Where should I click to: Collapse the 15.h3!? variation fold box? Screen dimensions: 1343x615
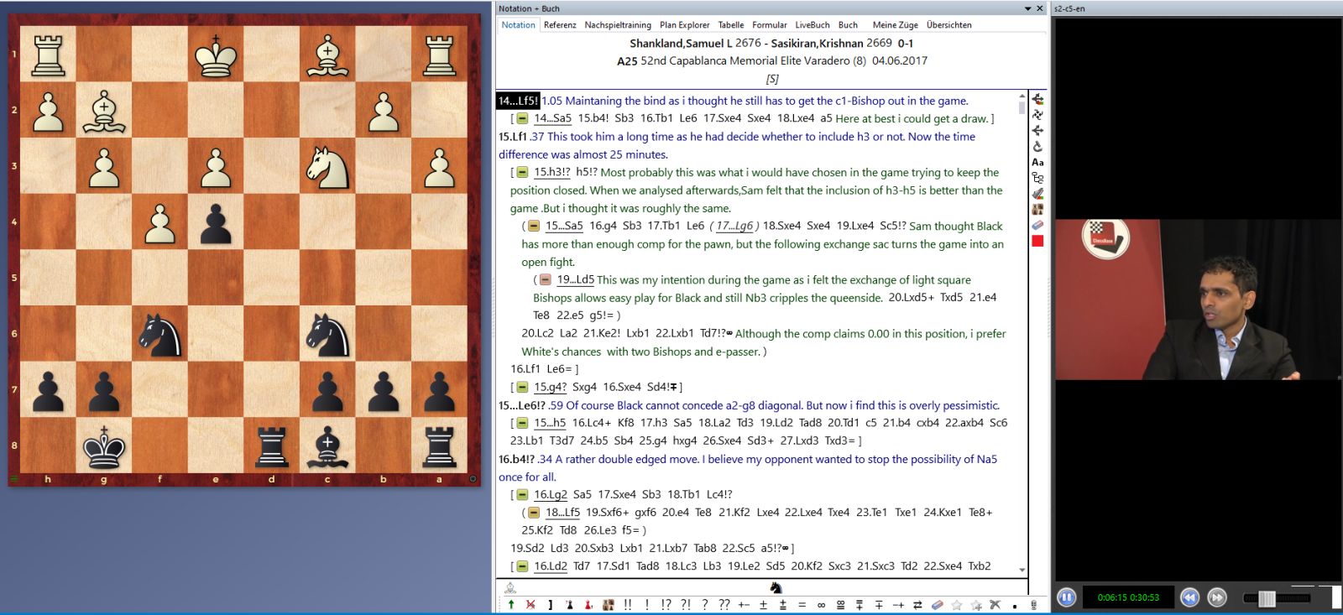[522, 173]
